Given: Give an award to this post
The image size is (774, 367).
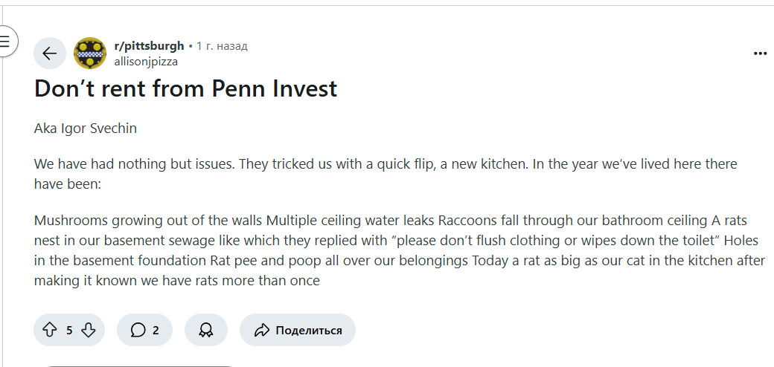Looking at the screenshot, I should [x=206, y=330].
